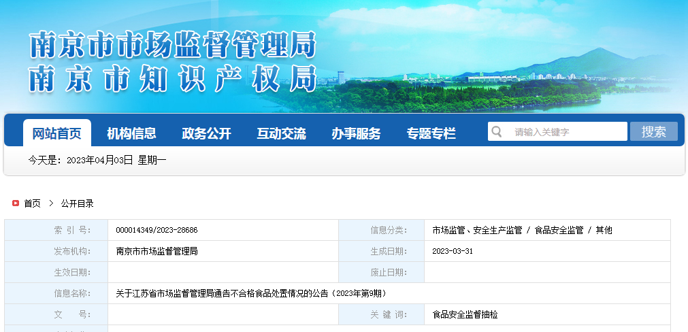Click the 2023-03-31 generation date value
The width and height of the screenshot is (688, 332).
point(453,251)
